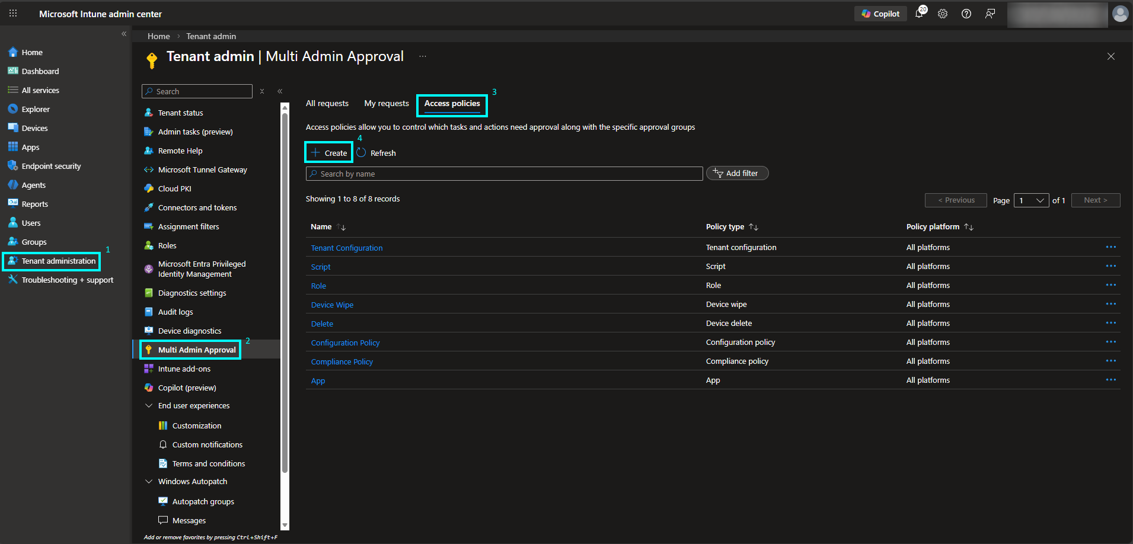The width and height of the screenshot is (1133, 544).
Task: Switch to the My requests tab
Action: tap(387, 103)
